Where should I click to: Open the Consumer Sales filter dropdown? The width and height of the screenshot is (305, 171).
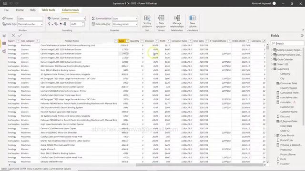pyautogui.click(x=190, y=41)
